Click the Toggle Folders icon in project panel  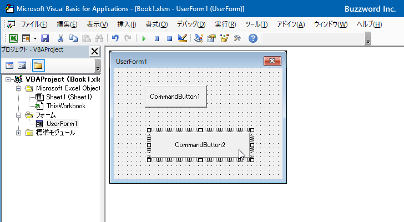(x=38, y=65)
